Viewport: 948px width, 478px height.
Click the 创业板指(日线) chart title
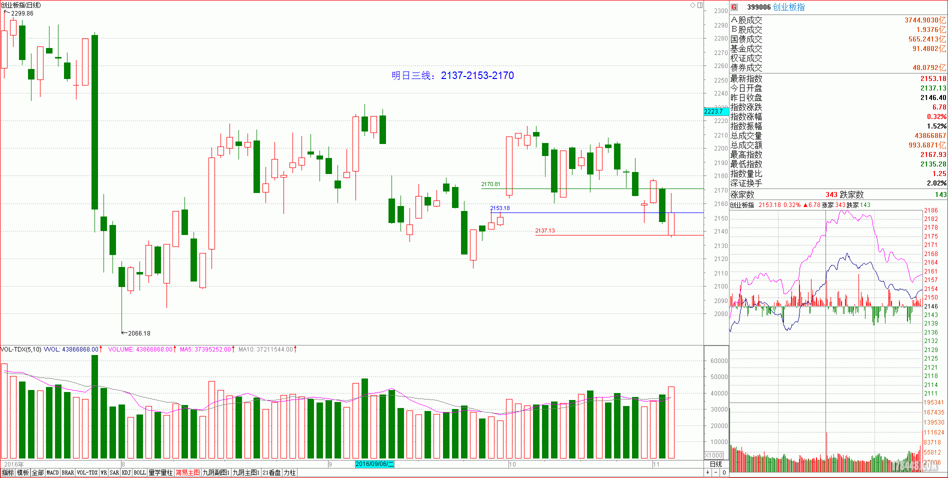coord(21,5)
